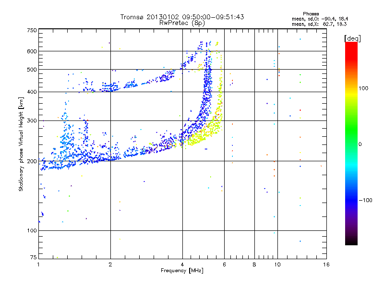The width and height of the screenshot is (384, 288).
Task: Select the 'mean, sd,O: -90.4, 18.4' line
Action: 320,19
